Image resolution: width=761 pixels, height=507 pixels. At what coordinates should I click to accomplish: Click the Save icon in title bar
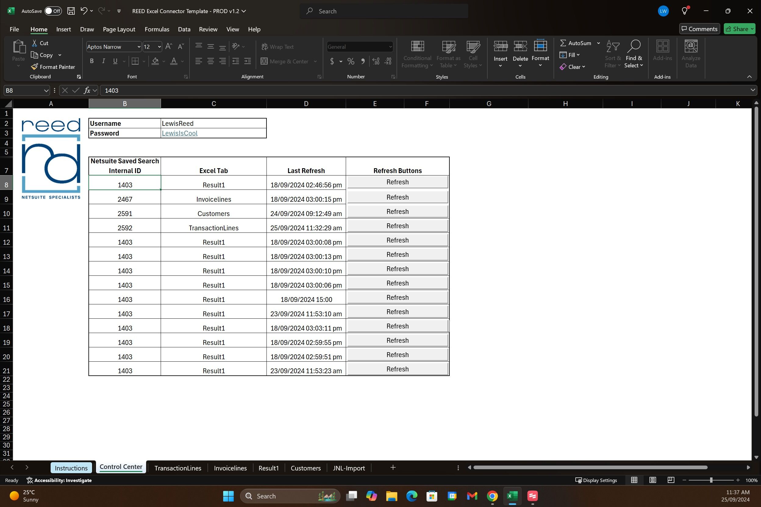tap(71, 11)
